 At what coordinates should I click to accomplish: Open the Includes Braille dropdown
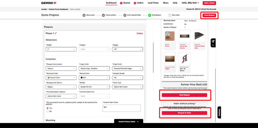[128, 78]
